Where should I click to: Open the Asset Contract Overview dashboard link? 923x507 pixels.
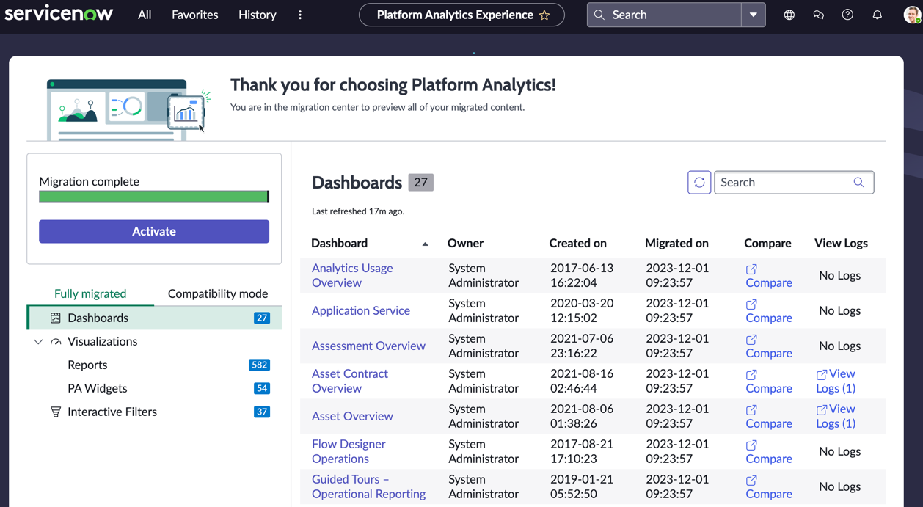(x=350, y=381)
